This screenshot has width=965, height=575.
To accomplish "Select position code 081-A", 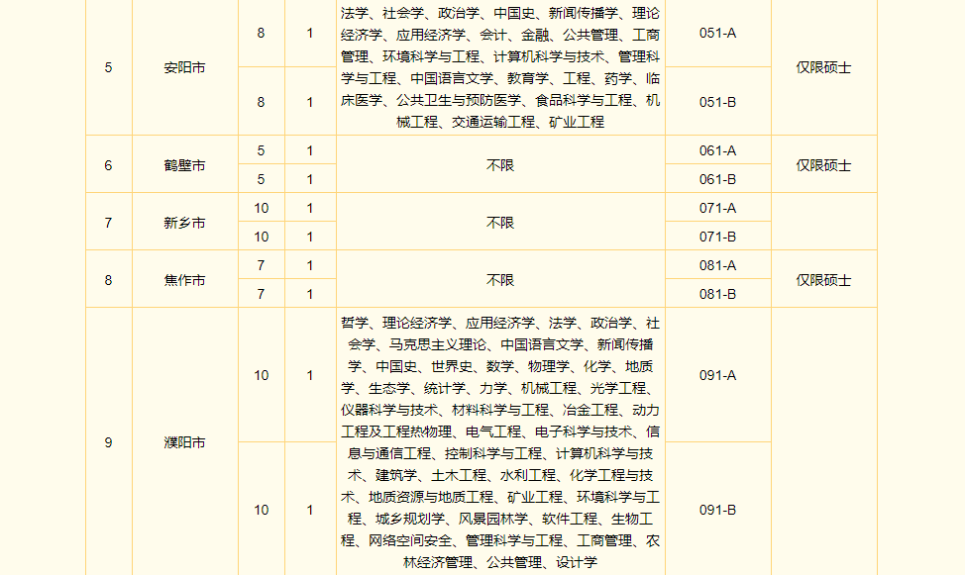I will [x=717, y=265].
